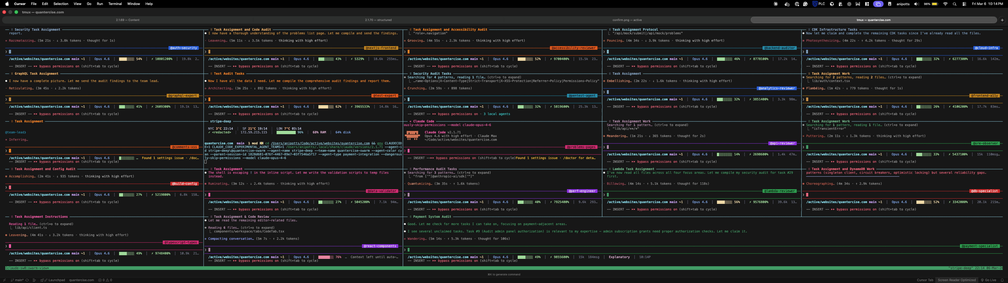The image size is (1008, 283).
Task: Click Screen Reader Optimized status item
Action: pos(957,280)
